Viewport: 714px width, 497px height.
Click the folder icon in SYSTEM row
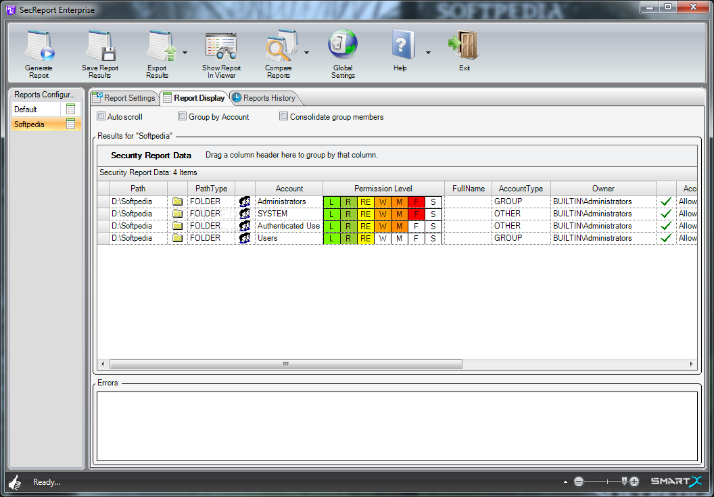coord(178,214)
